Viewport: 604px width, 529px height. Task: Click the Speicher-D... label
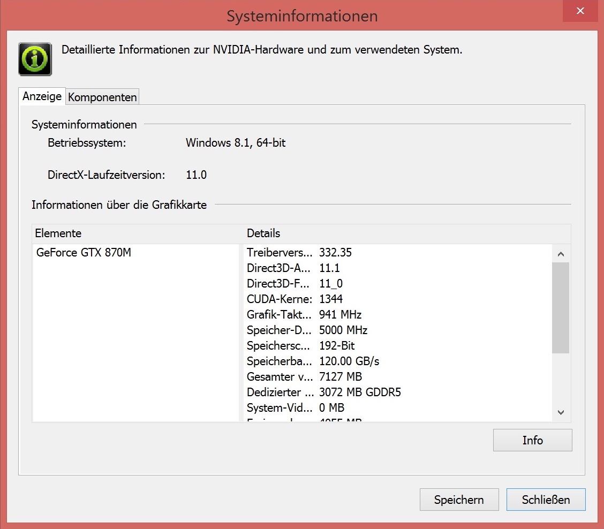279,330
